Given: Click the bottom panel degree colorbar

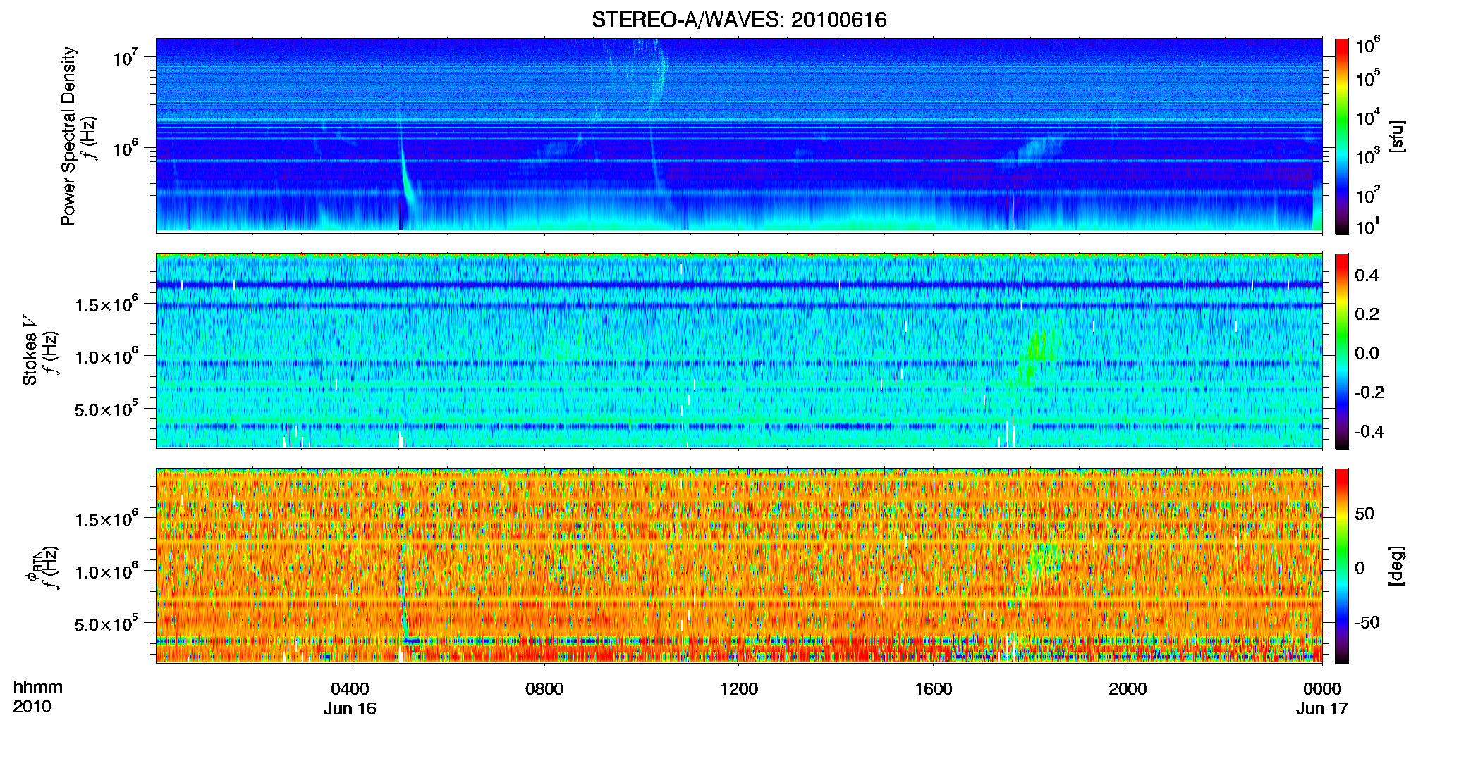Looking at the screenshot, I should 1342,566.
